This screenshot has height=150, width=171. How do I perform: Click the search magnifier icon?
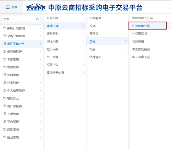pos(38,19)
